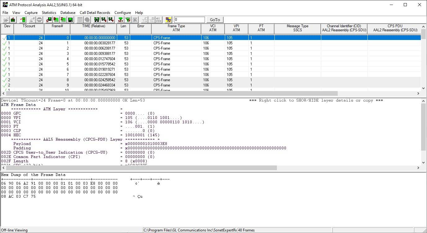This screenshot has height=233, width=427.
Task: Click the Frame Type ATM column header
Action: (176, 29)
